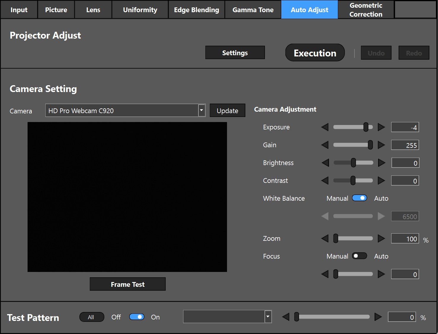Screen dimensions: 438x334
Task: Click the Brightness slider handle
Action: [353, 163]
